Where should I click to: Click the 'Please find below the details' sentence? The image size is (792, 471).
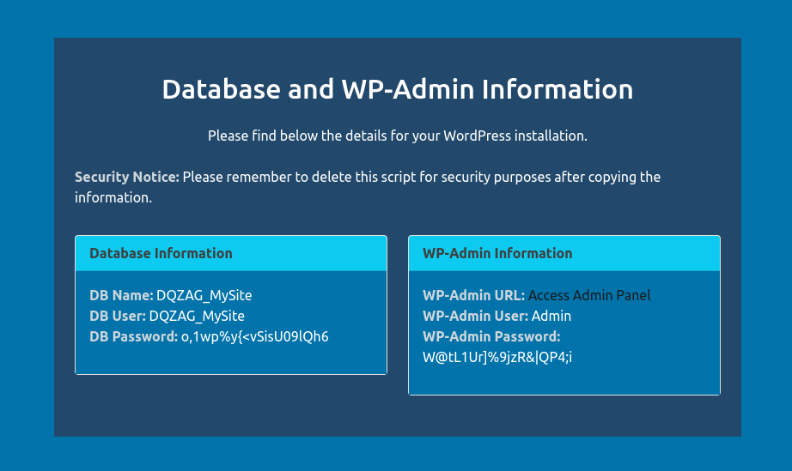pos(398,136)
